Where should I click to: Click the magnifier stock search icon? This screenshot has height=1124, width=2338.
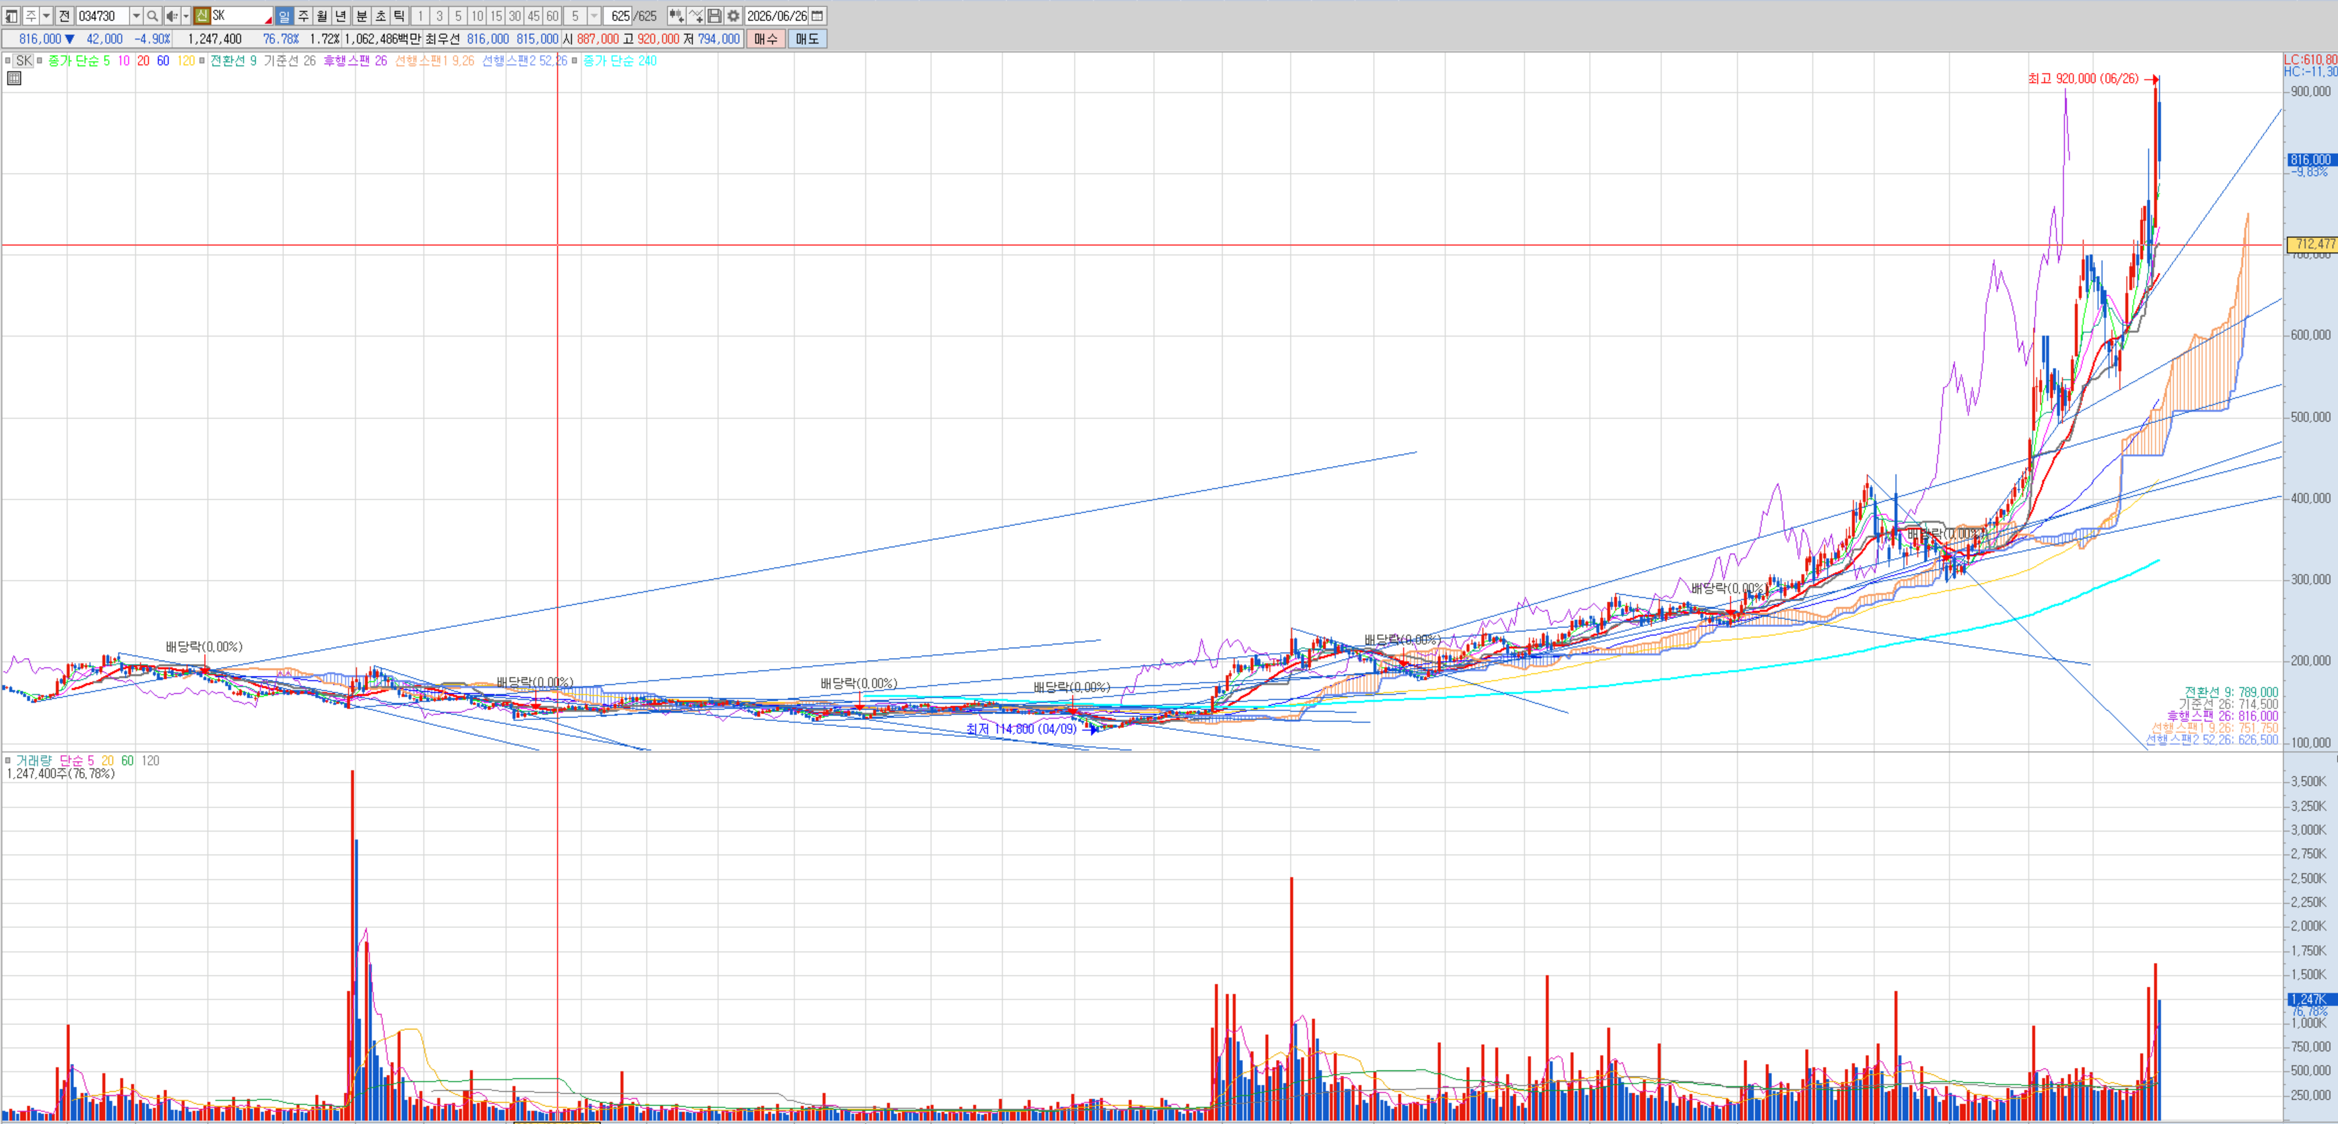tap(153, 17)
